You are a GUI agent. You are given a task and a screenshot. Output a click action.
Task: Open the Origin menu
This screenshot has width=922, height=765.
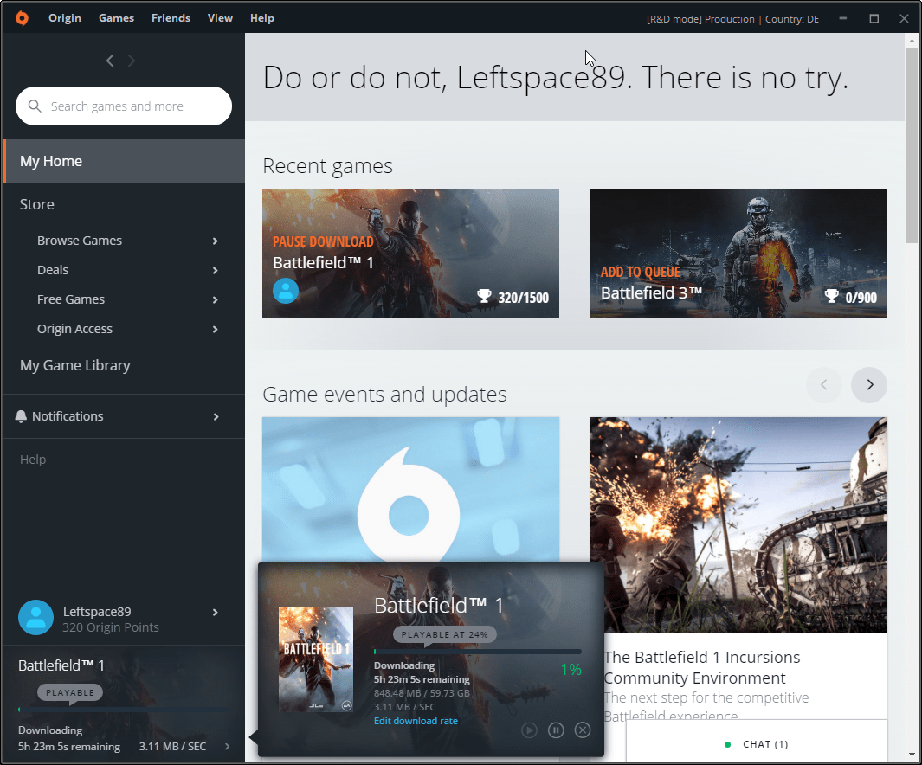[x=65, y=18]
